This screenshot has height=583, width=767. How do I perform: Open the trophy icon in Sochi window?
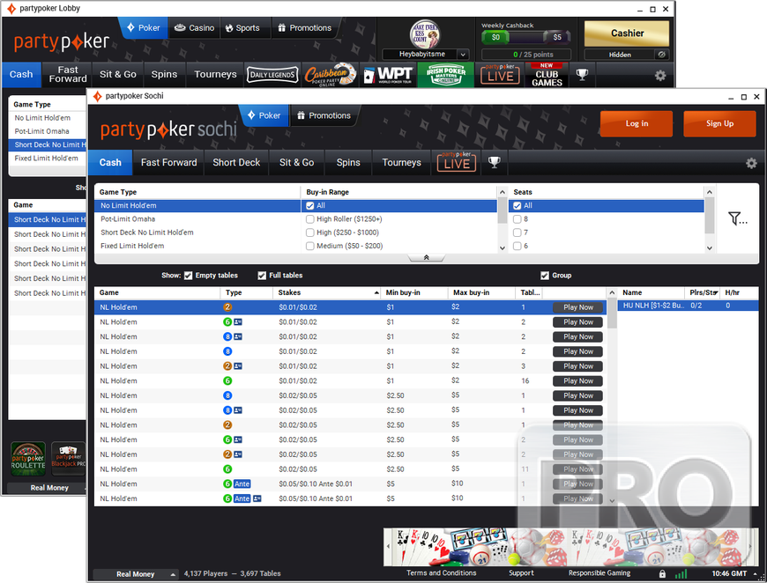pos(494,162)
